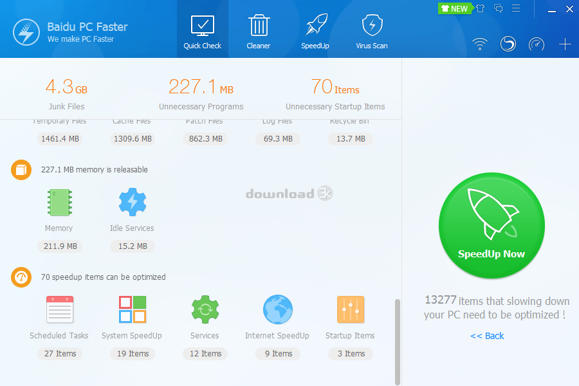The height and width of the screenshot is (386, 579).
Task: Click the 15.2 MB idle services value
Action: pos(133,246)
